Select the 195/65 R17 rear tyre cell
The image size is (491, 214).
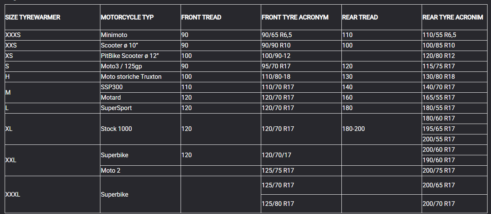pos(439,129)
